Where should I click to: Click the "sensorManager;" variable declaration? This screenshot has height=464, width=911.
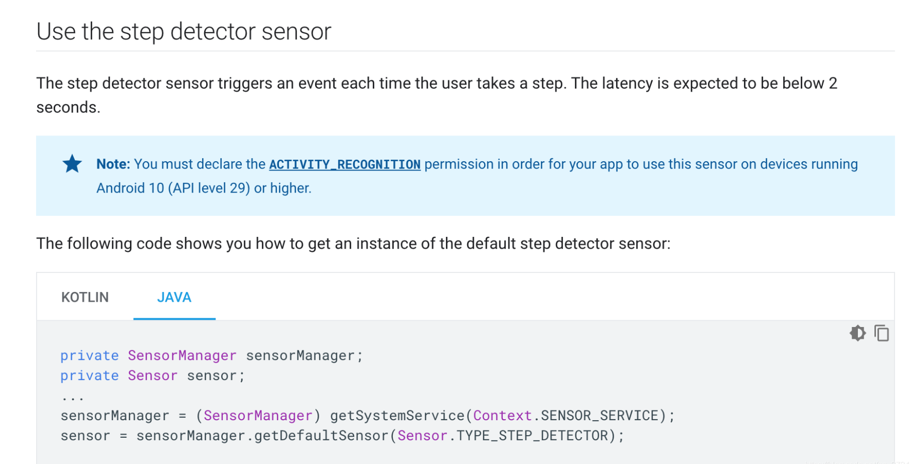click(304, 355)
